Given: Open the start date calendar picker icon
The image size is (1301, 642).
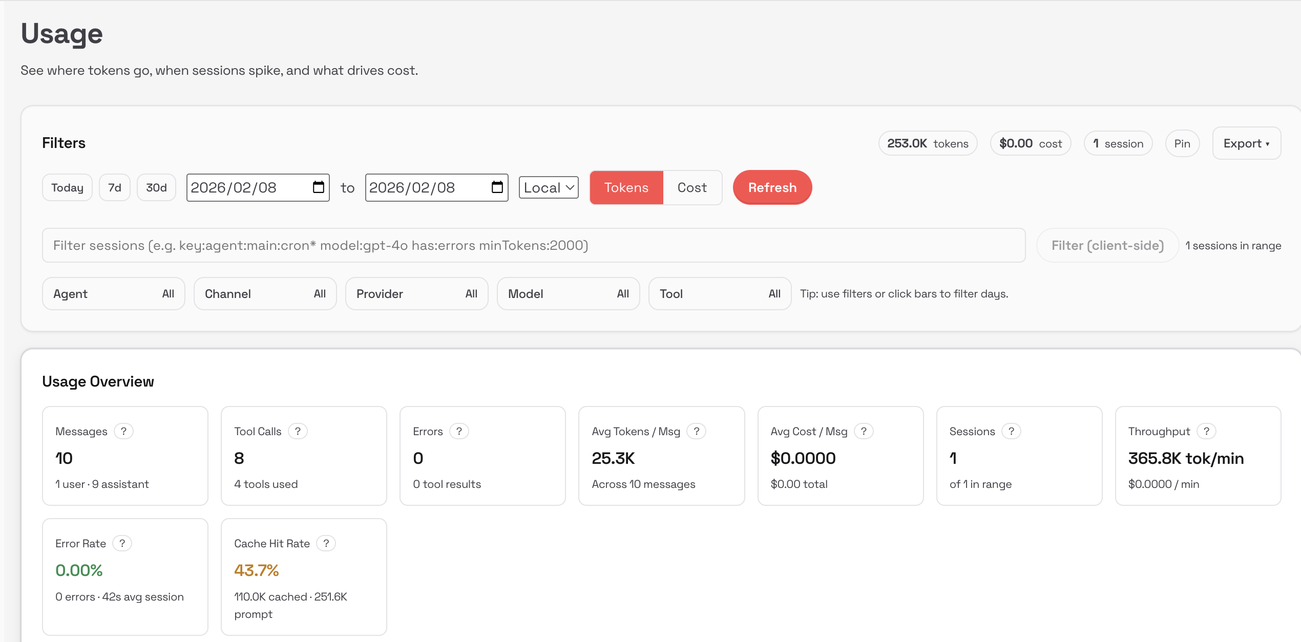Looking at the screenshot, I should [318, 187].
